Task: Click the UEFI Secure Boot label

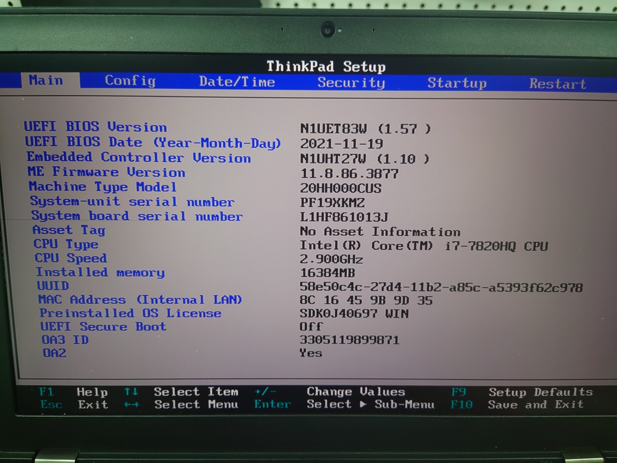Action: tap(103, 326)
